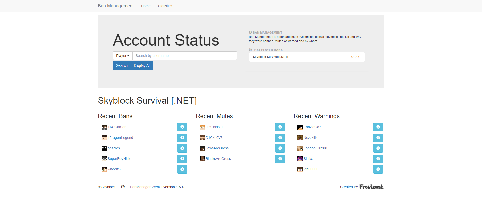Click the Frostcast logo in footer

click(x=372, y=187)
